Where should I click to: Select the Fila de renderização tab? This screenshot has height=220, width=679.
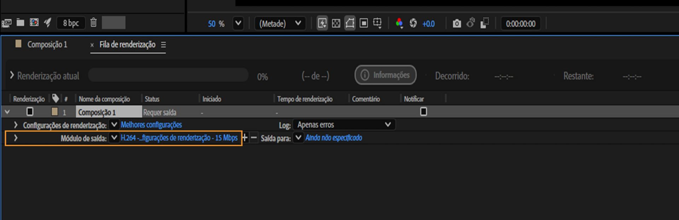tap(127, 45)
